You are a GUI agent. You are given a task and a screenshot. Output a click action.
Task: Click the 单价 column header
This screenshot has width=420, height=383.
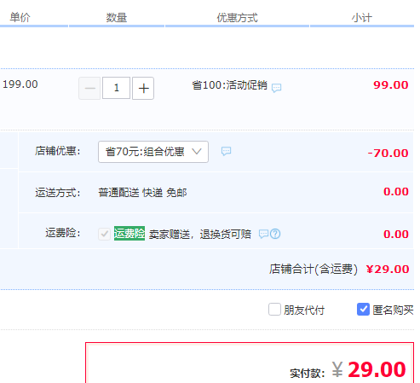[20, 18]
